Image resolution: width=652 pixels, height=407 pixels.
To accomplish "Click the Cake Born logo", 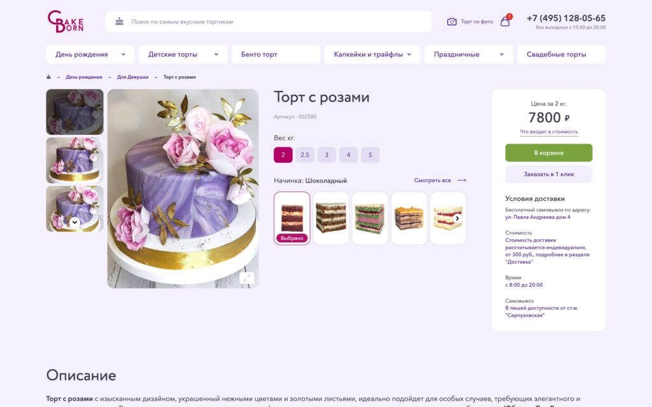I will point(66,22).
